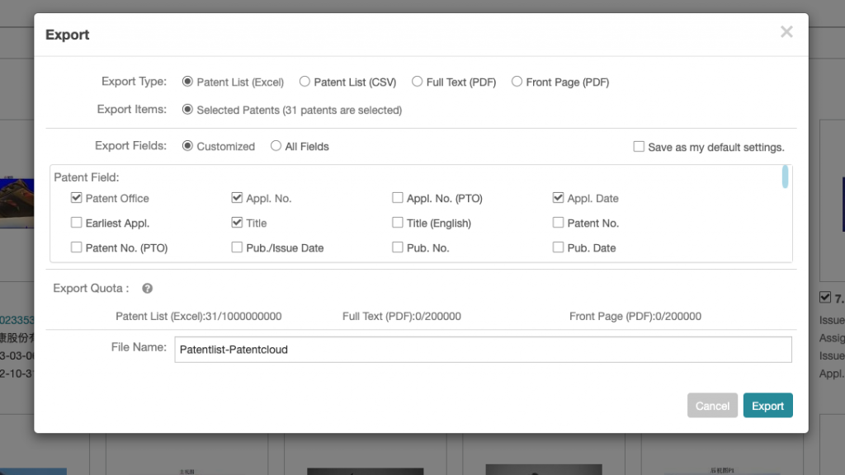Select the All Fields radio button
This screenshot has height=475, width=845.
[x=276, y=146]
